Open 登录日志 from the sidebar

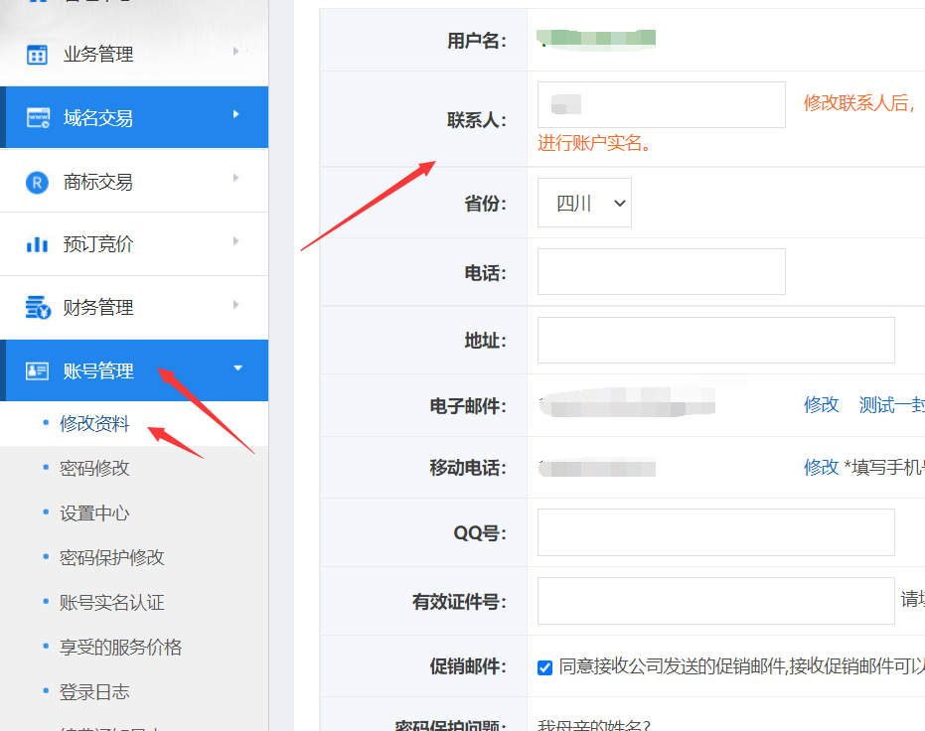tap(94, 692)
